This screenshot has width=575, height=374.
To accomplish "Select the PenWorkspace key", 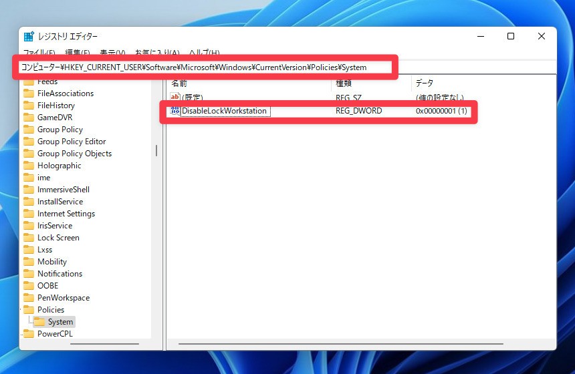I will point(64,298).
